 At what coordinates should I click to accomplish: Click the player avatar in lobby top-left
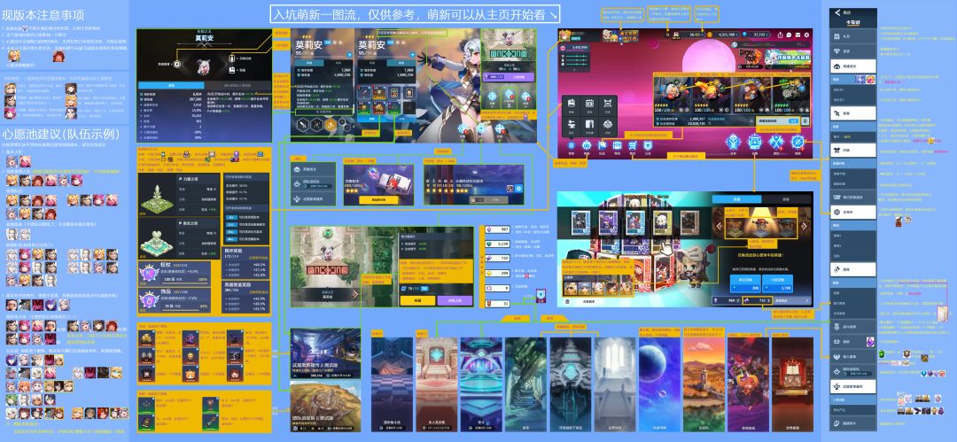[x=565, y=35]
